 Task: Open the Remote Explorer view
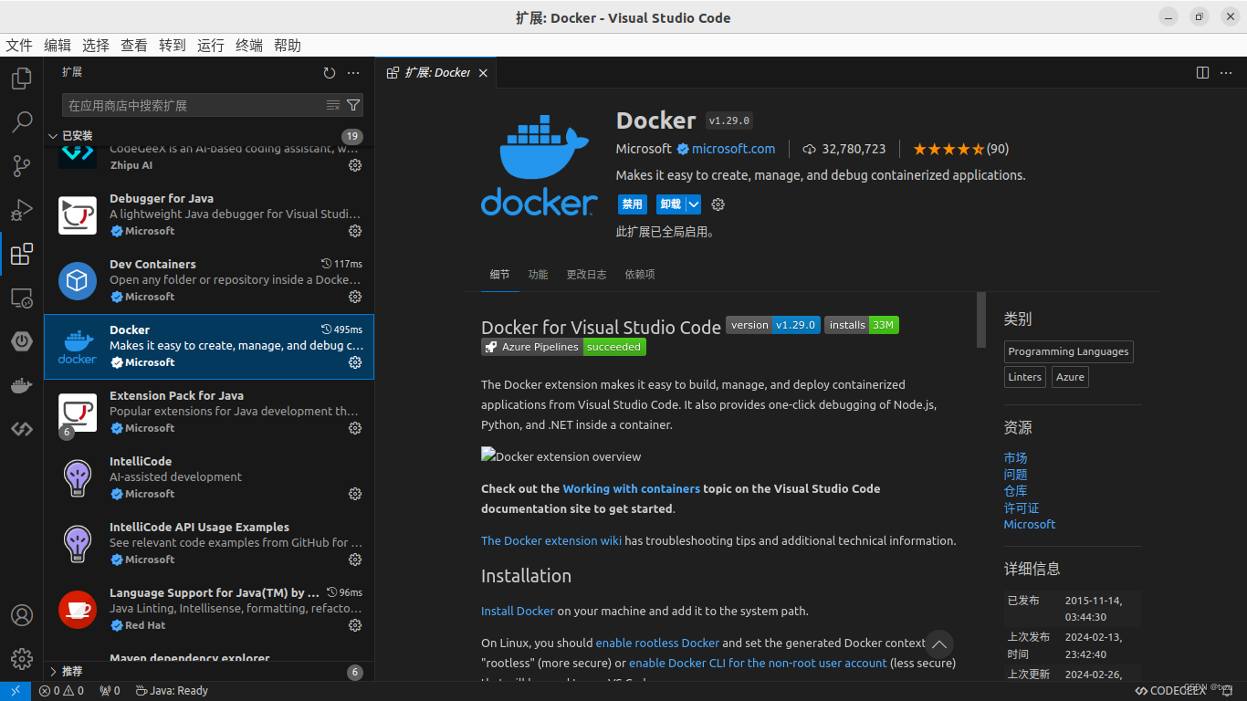[22, 298]
